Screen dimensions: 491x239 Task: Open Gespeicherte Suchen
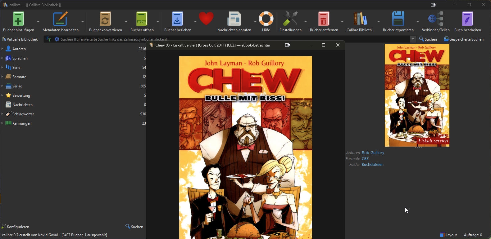coord(464,39)
